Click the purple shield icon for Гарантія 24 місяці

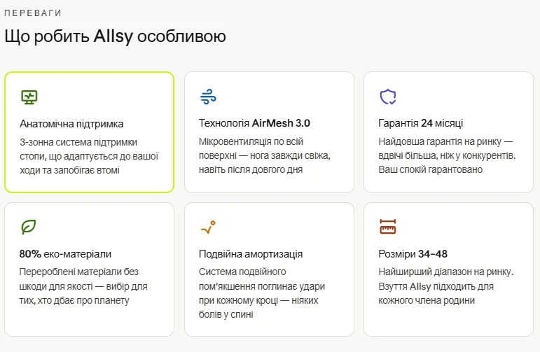click(x=388, y=97)
